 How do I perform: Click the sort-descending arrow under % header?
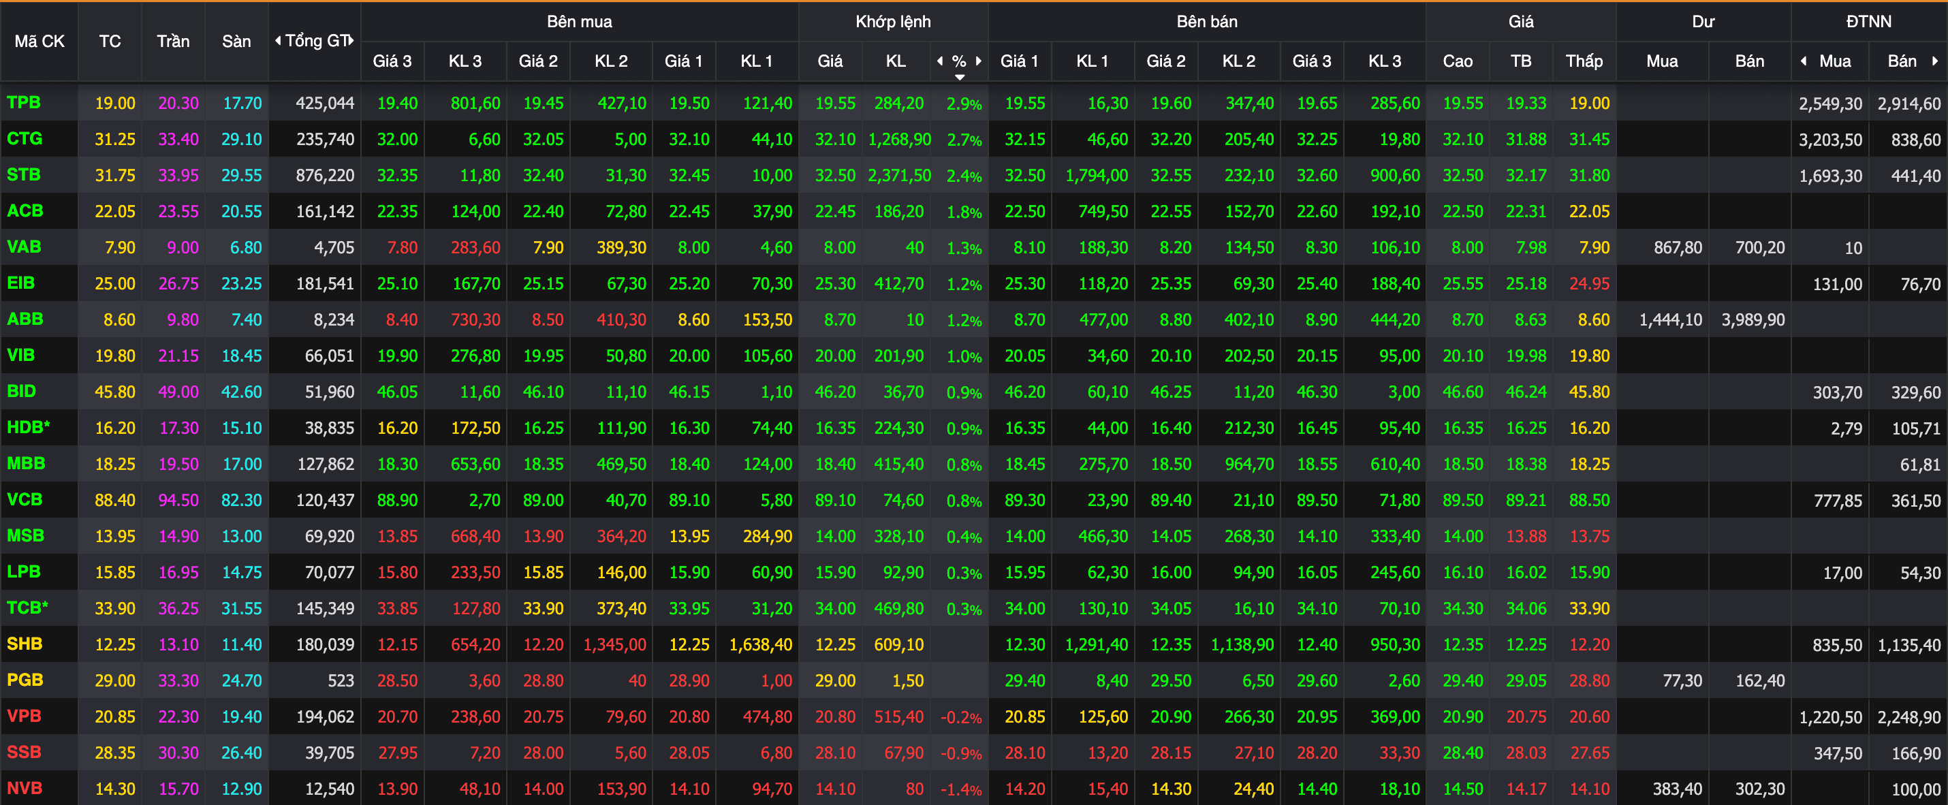point(960,77)
